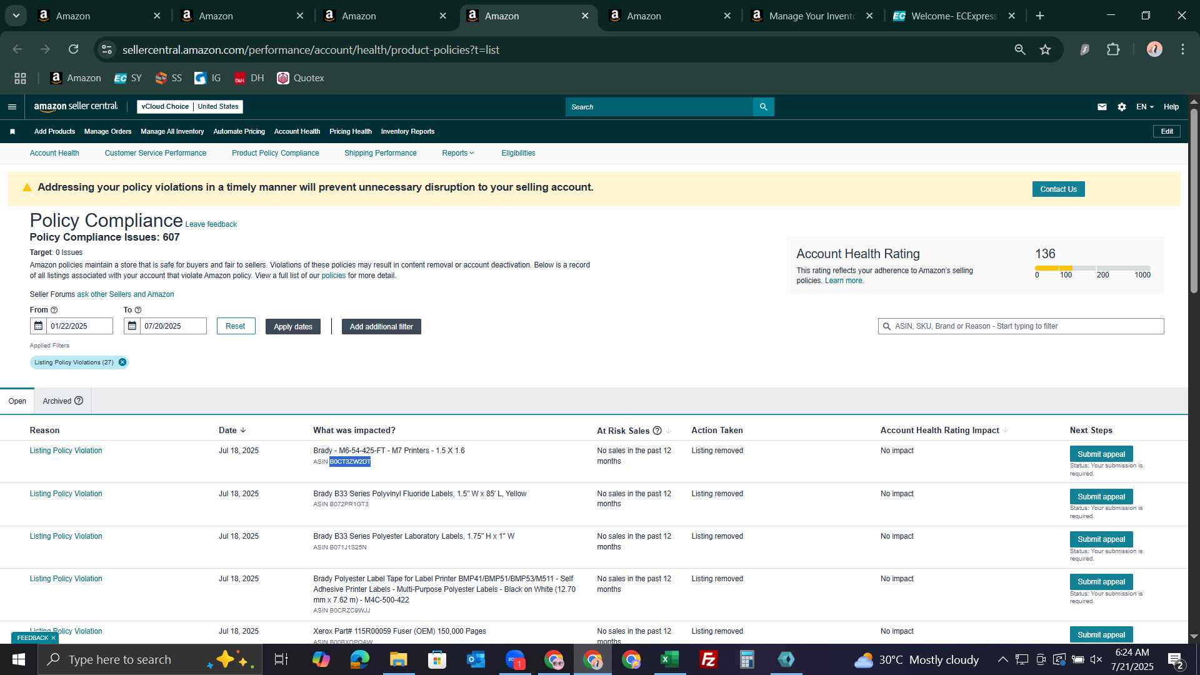
Task: Show hidden system tray icons
Action: [1002, 659]
